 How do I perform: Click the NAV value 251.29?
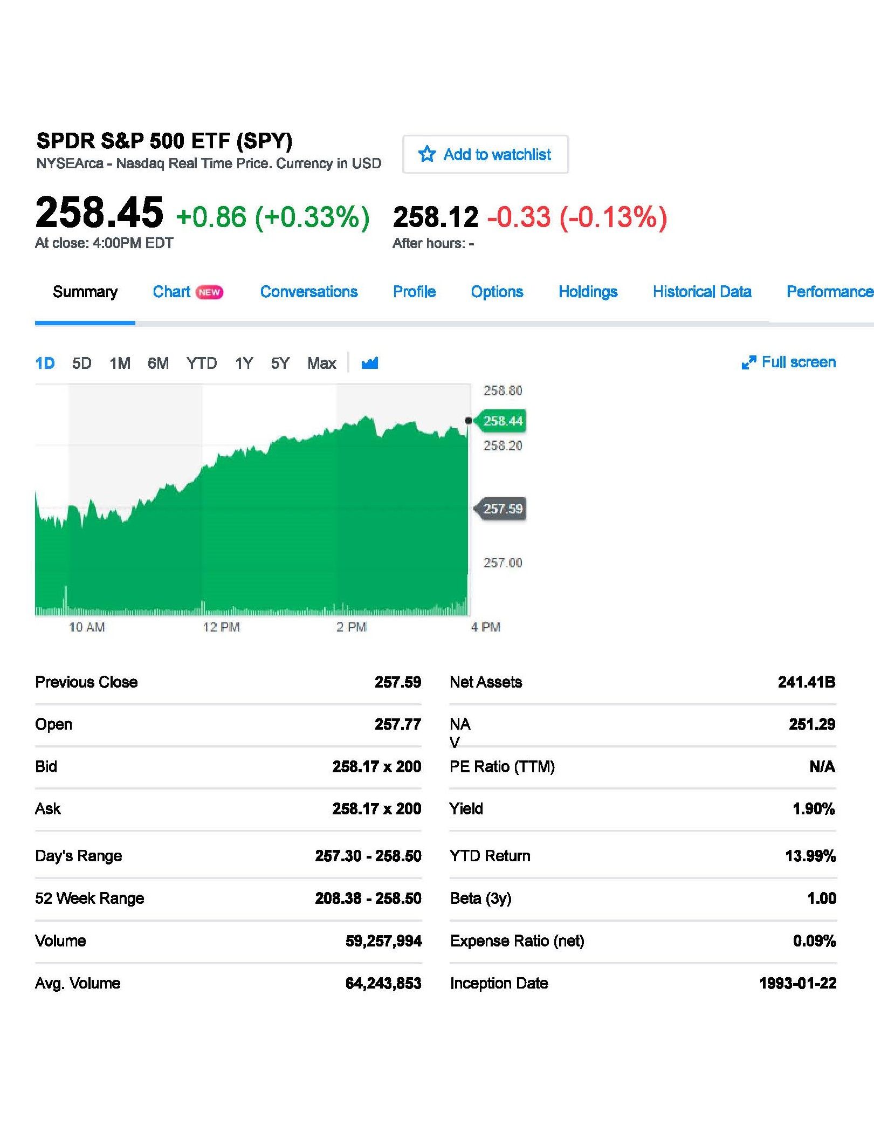tap(812, 724)
